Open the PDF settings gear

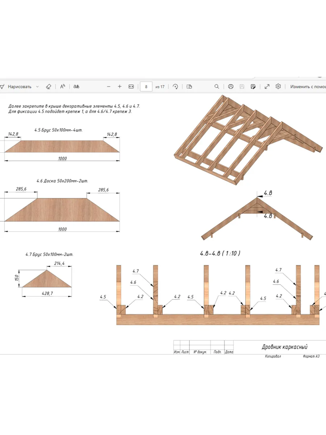click(278, 87)
